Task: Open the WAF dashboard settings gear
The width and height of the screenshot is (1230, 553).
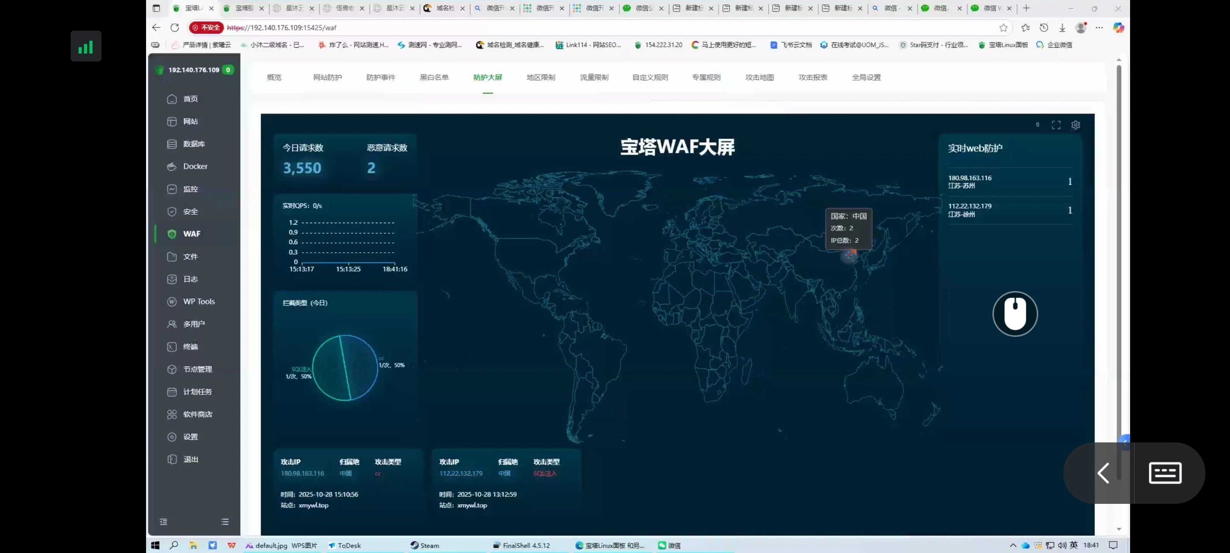Action: coord(1075,125)
